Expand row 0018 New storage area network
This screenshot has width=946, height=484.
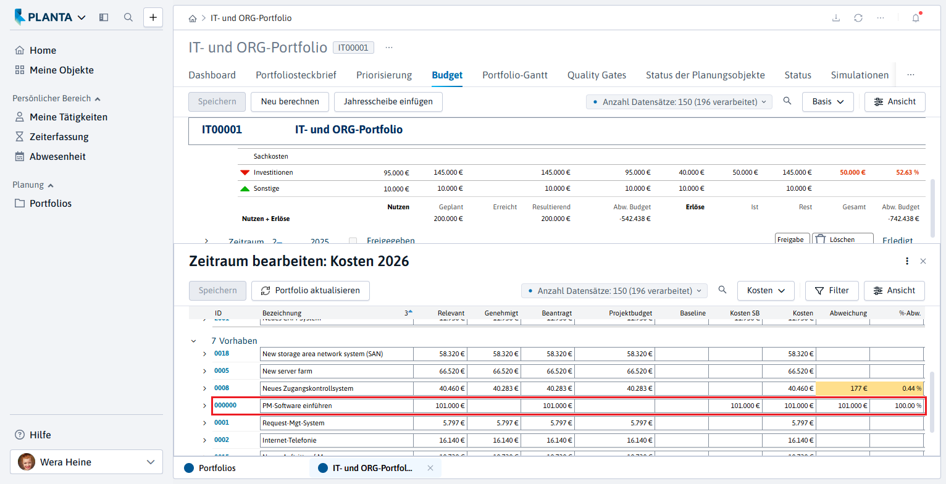coord(204,354)
